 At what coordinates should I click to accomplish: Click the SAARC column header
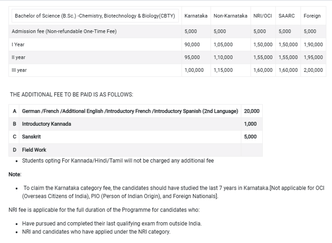[286, 16]
